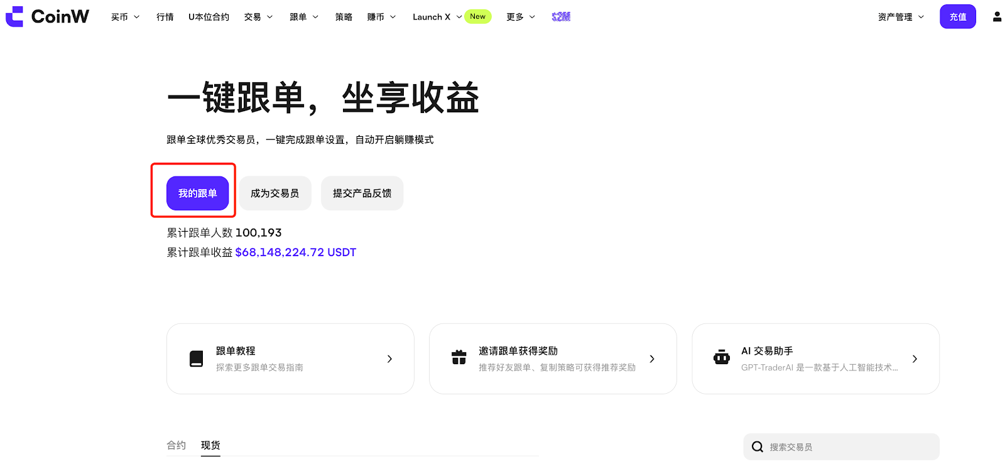Image resolution: width=1005 pixels, height=464 pixels.
Task: Open the 行情 menu item
Action: tap(165, 17)
